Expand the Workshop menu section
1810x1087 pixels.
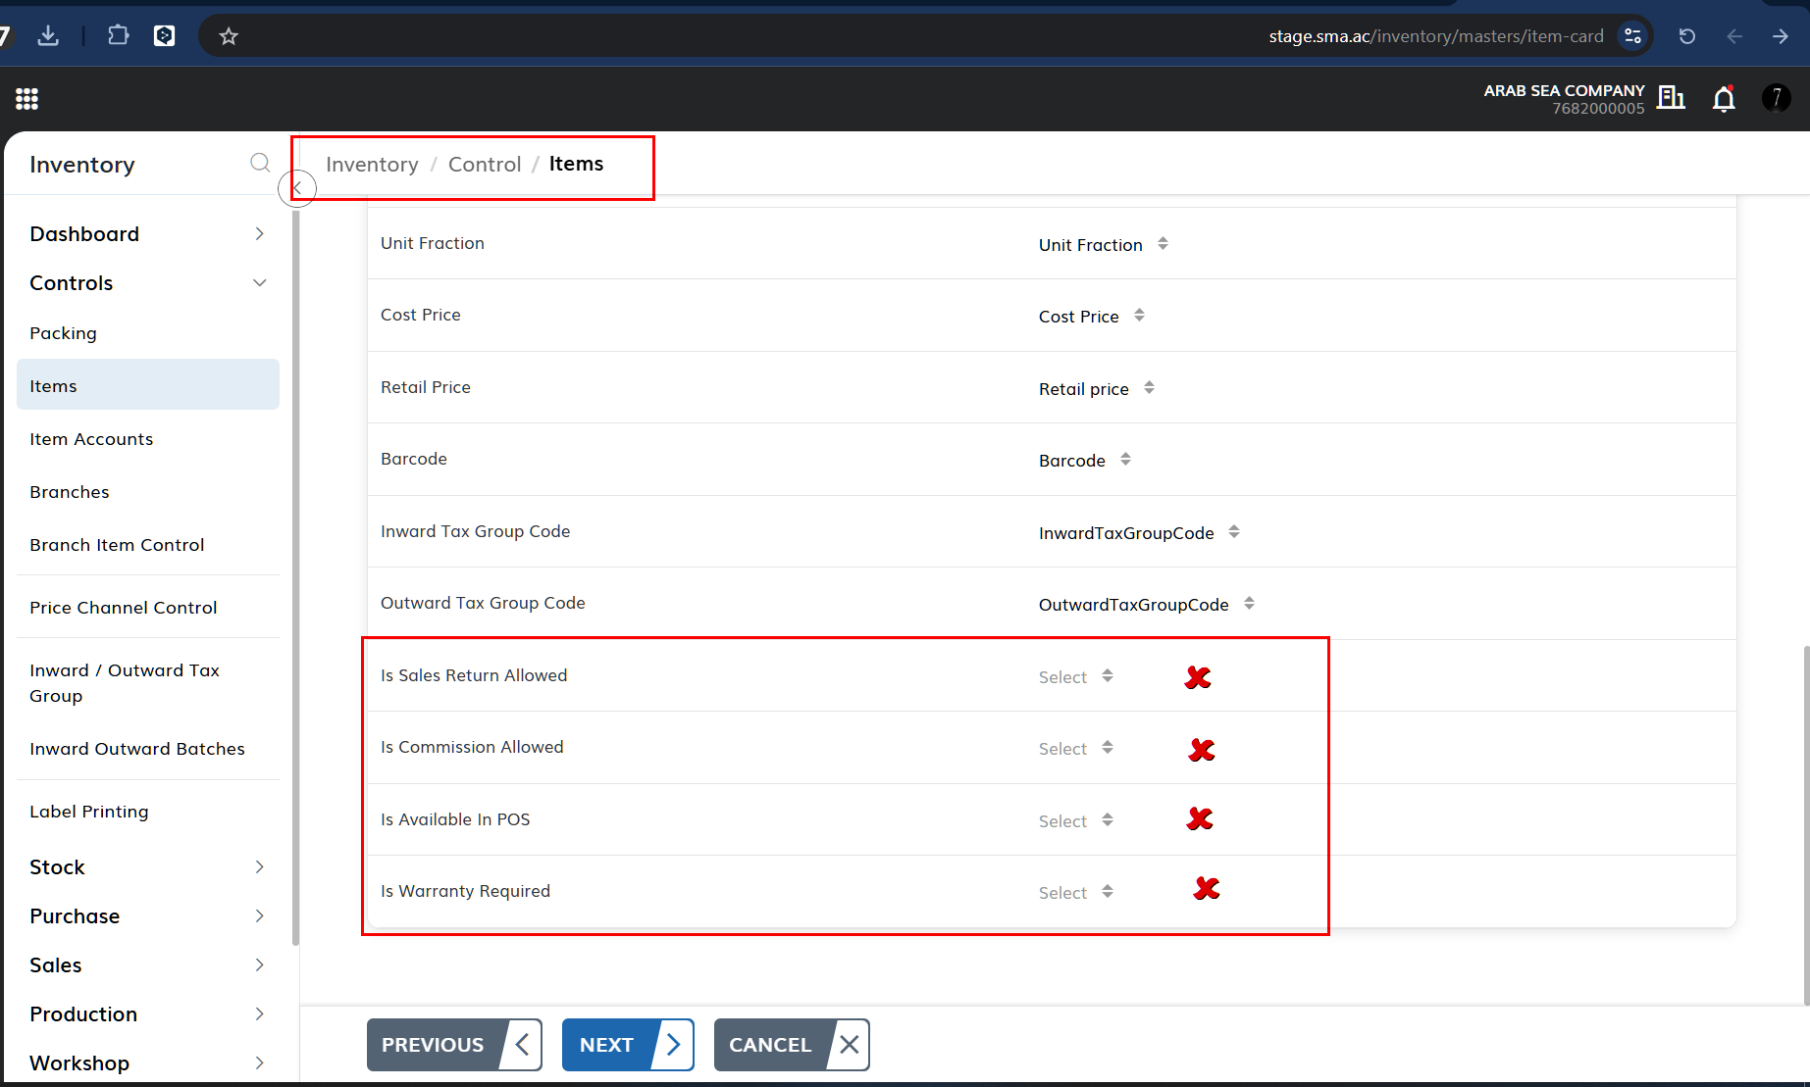pos(148,1062)
